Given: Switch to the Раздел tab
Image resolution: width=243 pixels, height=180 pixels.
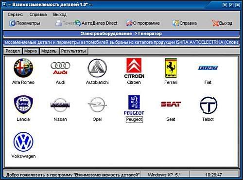Looking at the screenshot, I should [x=13, y=51].
